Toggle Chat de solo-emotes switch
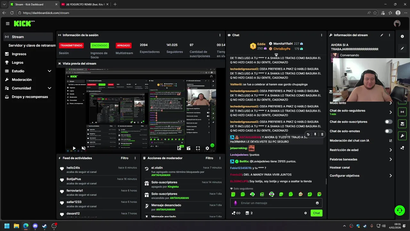 tap(389, 131)
